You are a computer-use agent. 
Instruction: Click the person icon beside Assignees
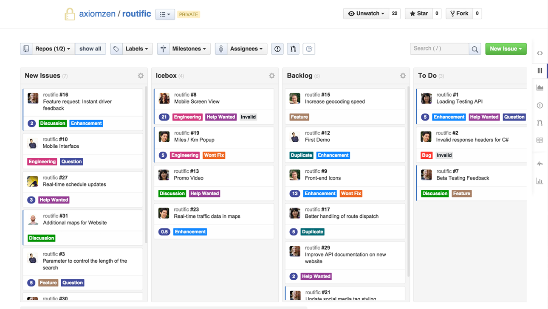pyautogui.click(x=221, y=49)
